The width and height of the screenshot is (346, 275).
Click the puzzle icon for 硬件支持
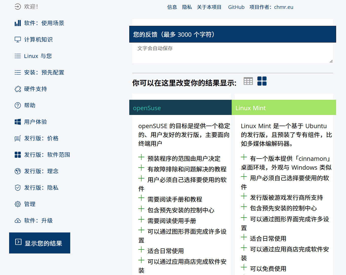click(18, 89)
